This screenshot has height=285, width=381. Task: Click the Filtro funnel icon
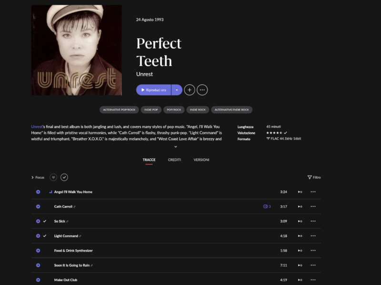point(310,177)
